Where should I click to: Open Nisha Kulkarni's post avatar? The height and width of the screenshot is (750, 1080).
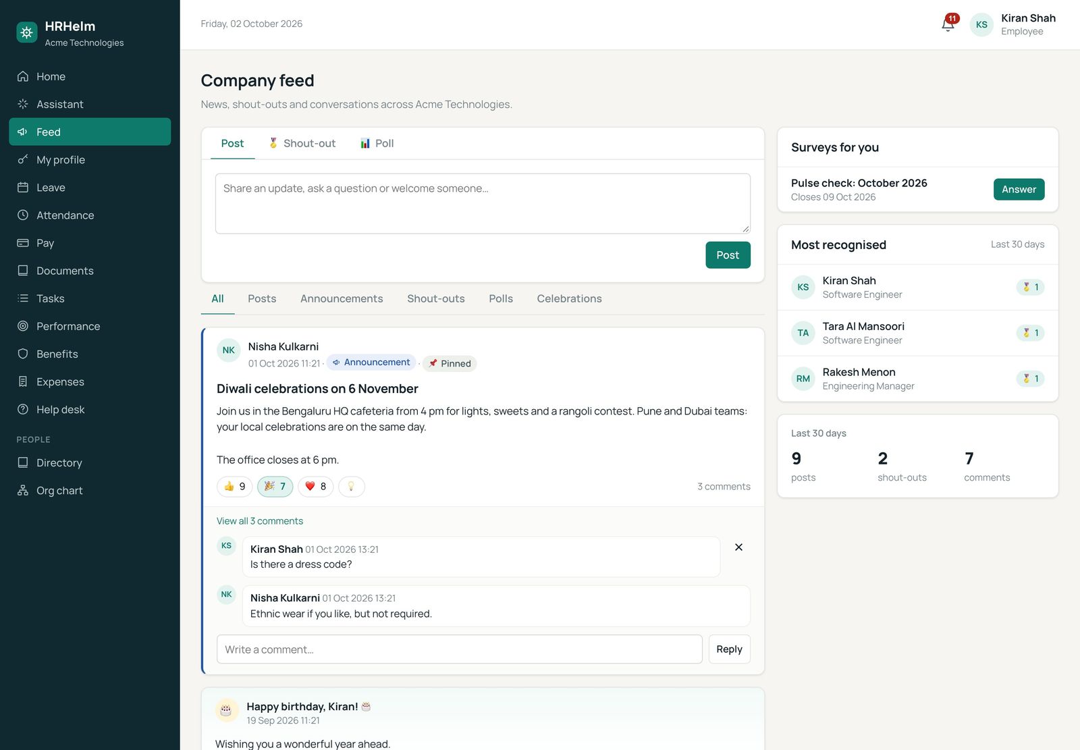click(x=229, y=350)
